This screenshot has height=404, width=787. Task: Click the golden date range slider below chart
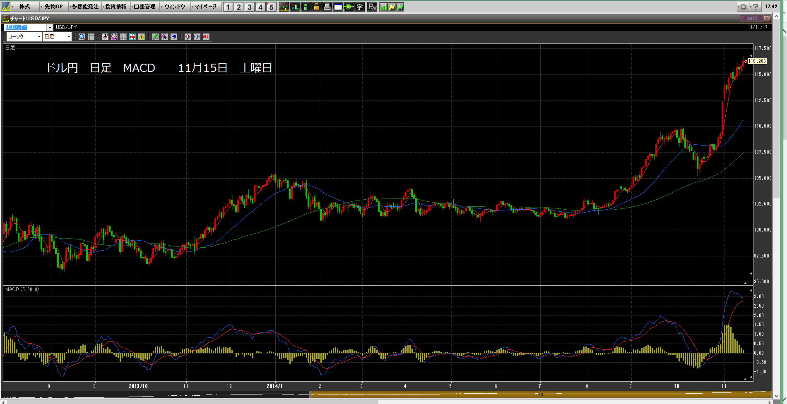click(x=541, y=394)
